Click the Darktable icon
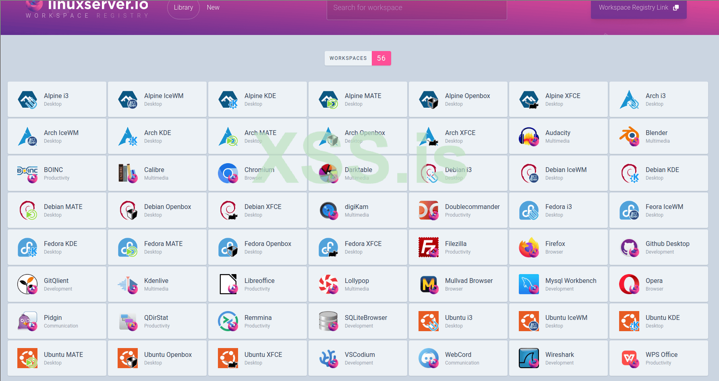 coord(329,174)
